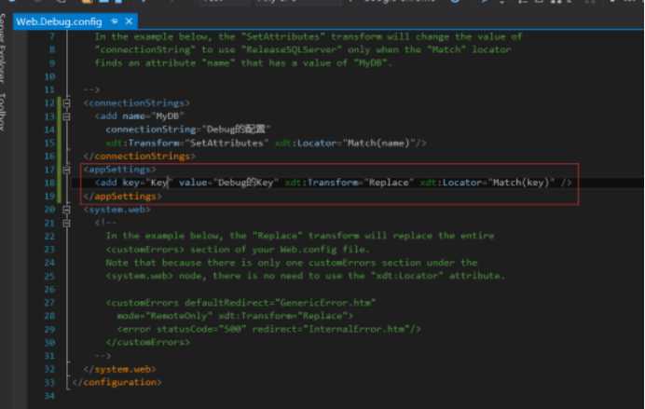
Task: Click the "Match(key)" locator value
Action: pyautogui.click(x=521, y=183)
